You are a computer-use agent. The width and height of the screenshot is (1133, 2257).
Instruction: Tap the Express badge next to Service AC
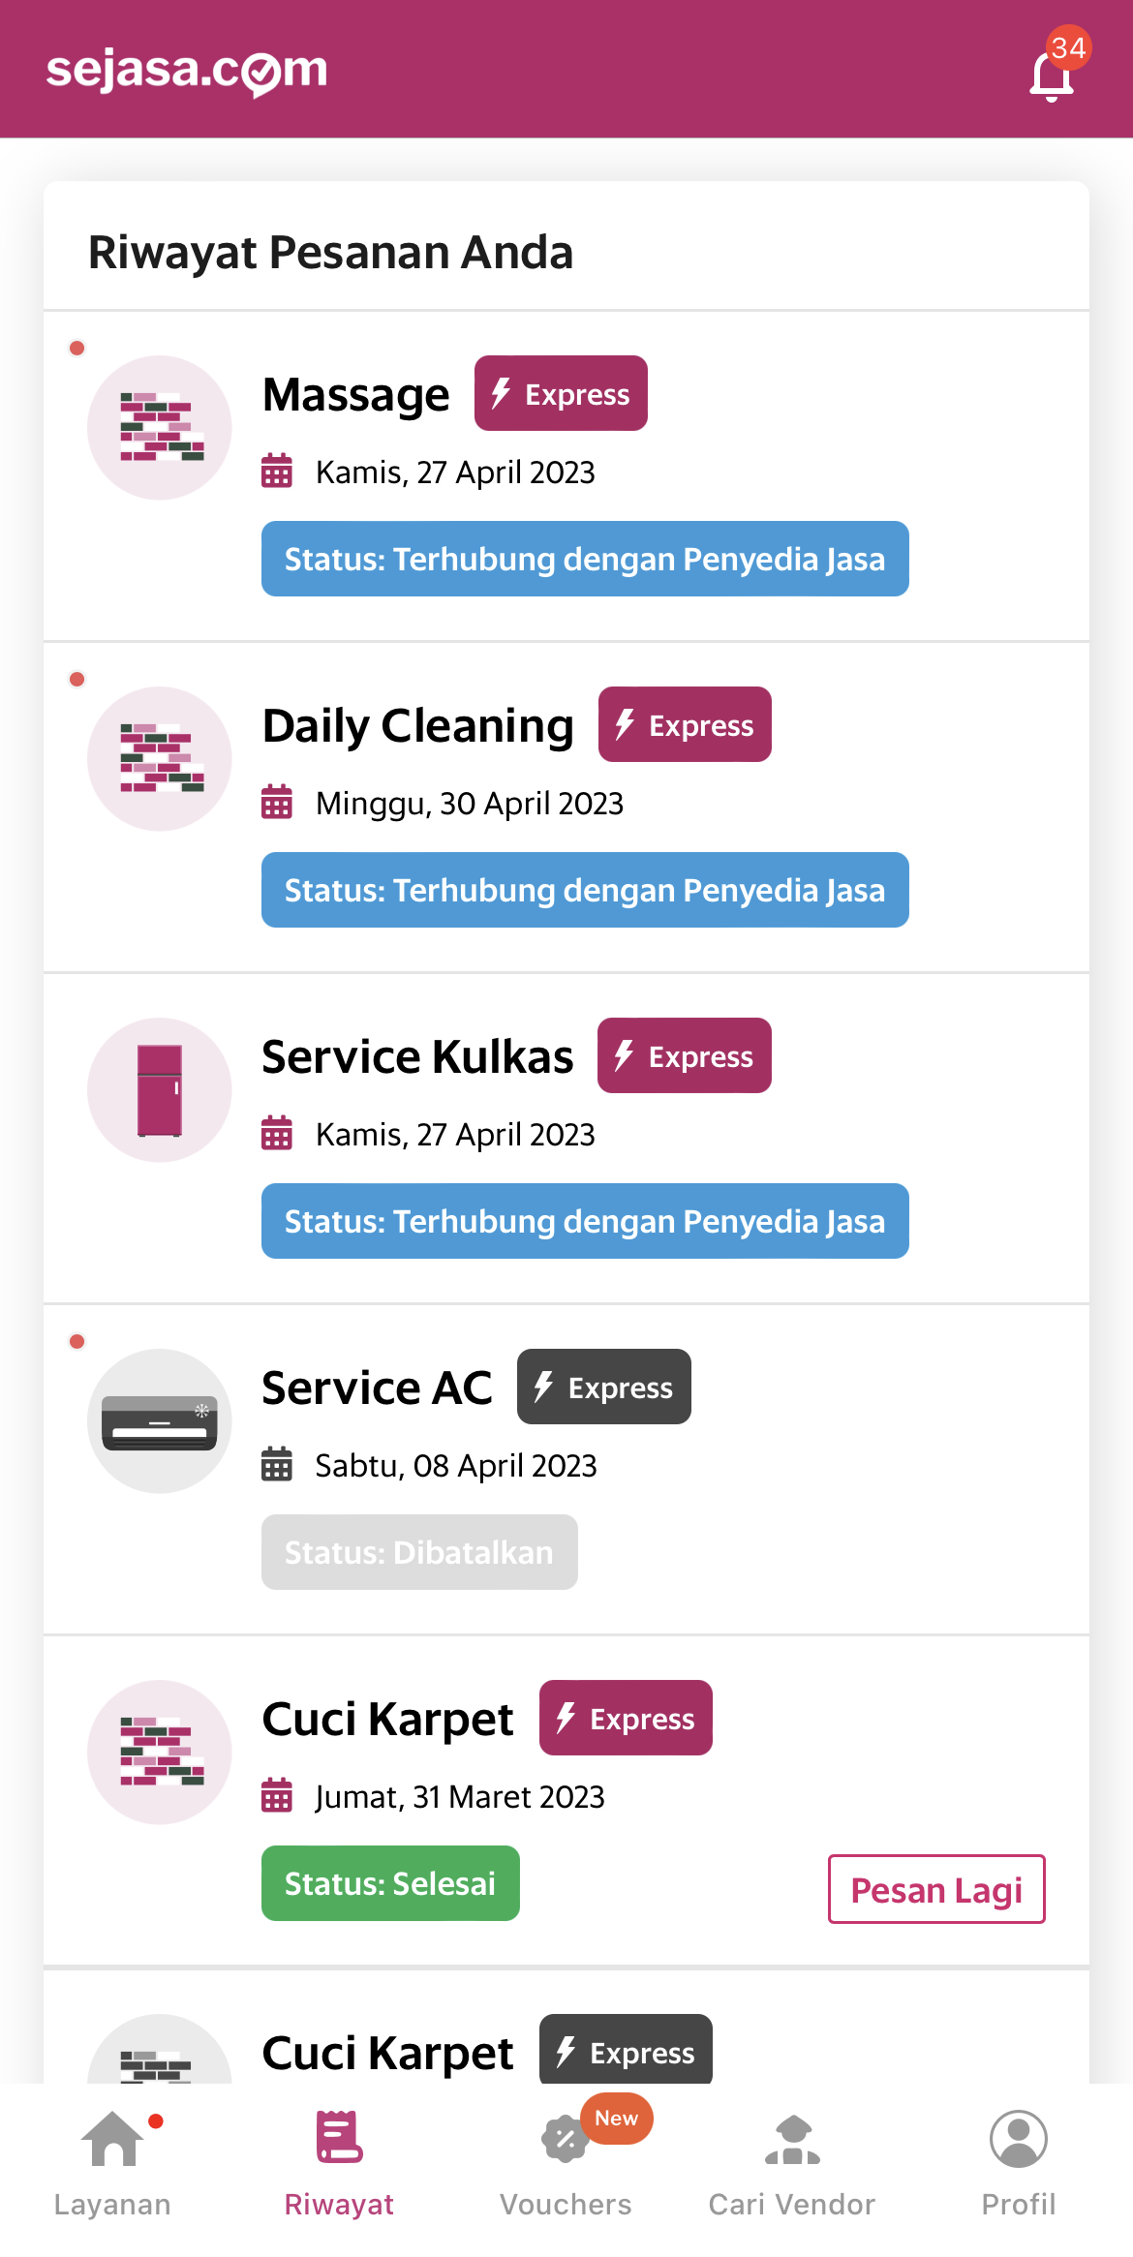[603, 1388]
